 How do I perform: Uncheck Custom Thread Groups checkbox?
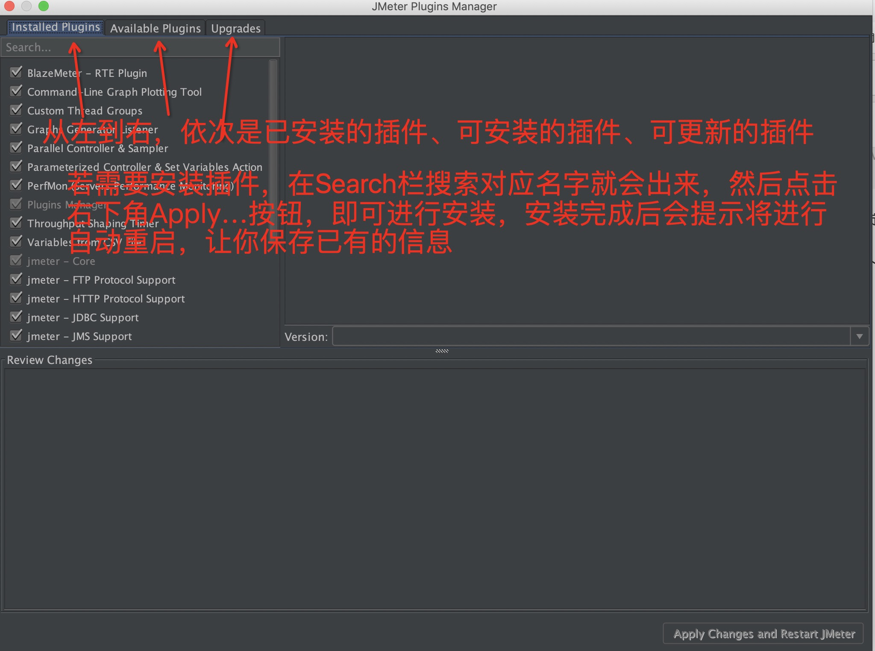pos(16,110)
